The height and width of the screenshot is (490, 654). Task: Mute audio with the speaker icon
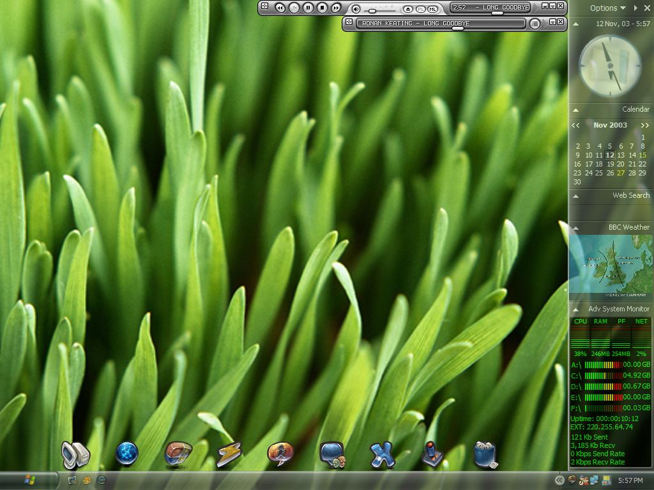click(356, 9)
